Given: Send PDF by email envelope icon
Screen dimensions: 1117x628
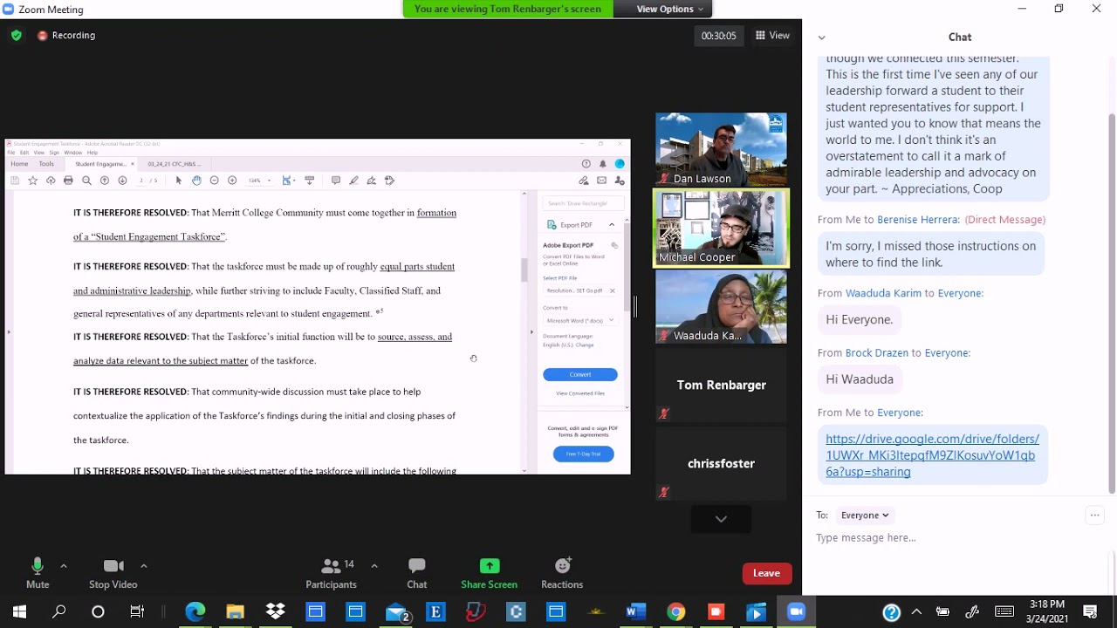Looking at the screenshot, I should coord(601,181).
